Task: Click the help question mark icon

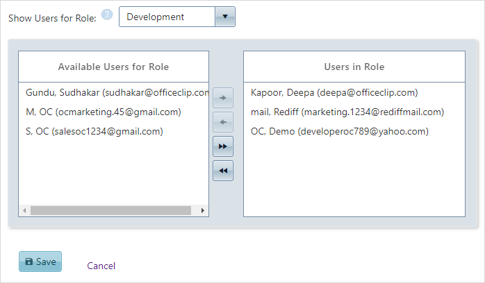Action: pos(107,15)
